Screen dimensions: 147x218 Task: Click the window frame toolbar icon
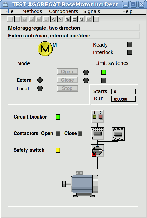75,19
